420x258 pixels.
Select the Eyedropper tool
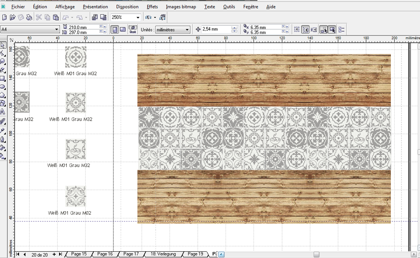3,131
